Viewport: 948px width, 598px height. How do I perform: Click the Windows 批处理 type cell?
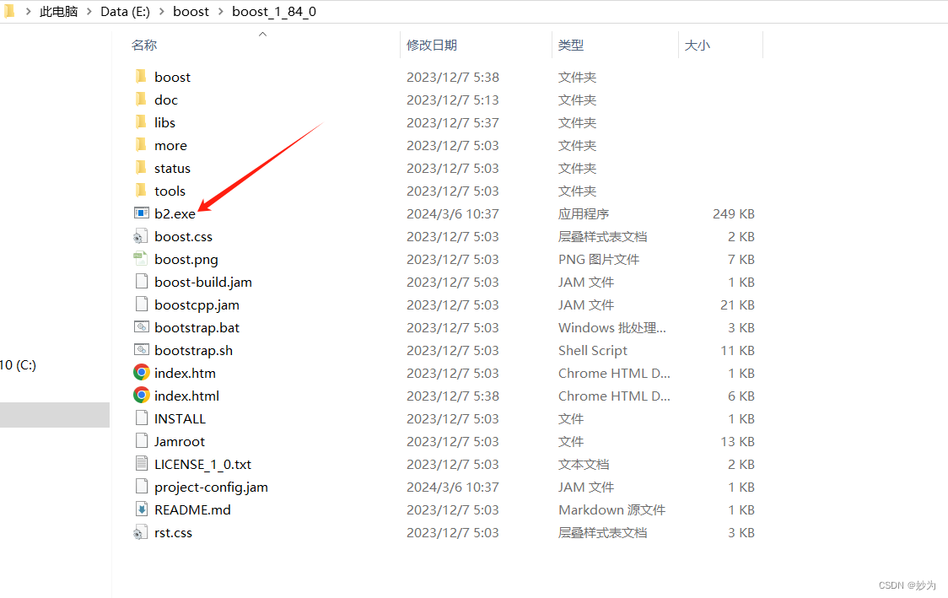[611, 328]
